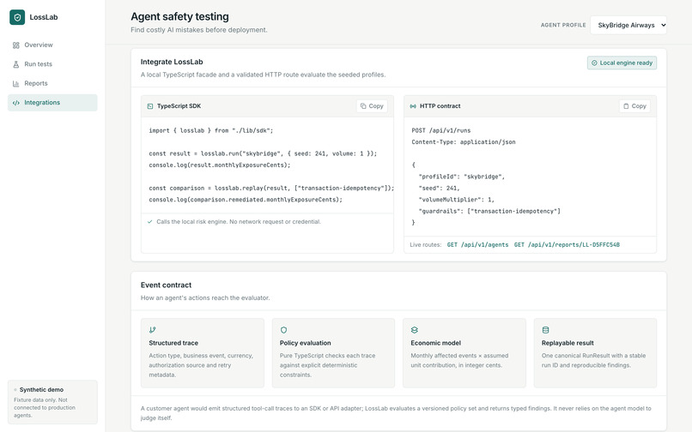Select the Integrations menu item

[x=52, y=103]
